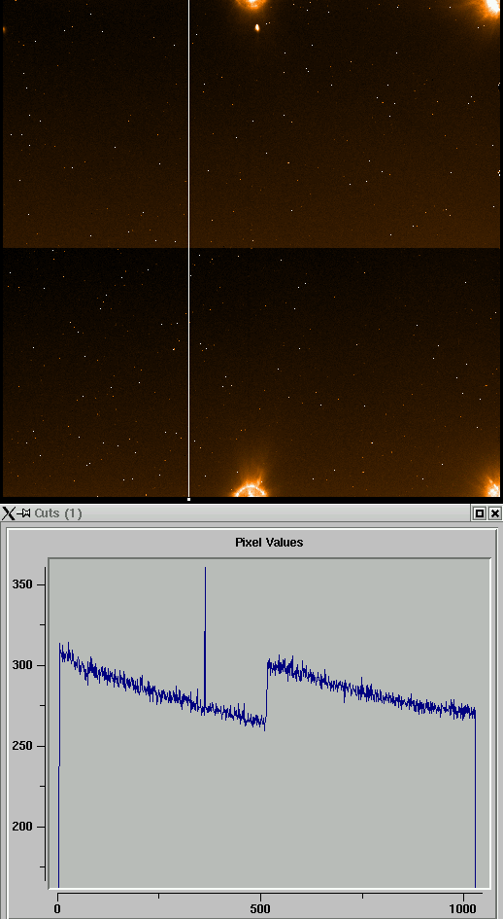Grab the handle at the cut line's bottom end
This screenshot has width=503, height=919.
pos(188,499)
